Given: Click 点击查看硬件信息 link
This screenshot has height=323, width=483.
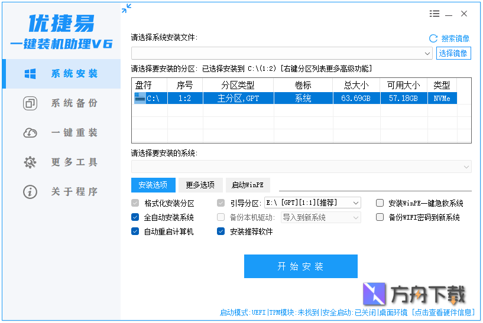Looking at the screenshot, I should (443, 312).
